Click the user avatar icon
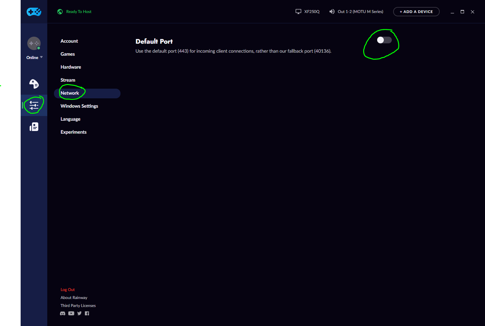485x326 pixels. pos(34,43)
